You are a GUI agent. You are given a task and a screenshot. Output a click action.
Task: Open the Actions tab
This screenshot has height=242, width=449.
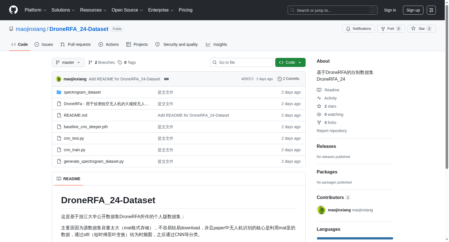[109, 44]
